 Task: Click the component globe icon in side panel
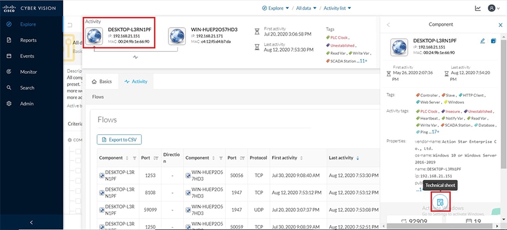[398, 47]
